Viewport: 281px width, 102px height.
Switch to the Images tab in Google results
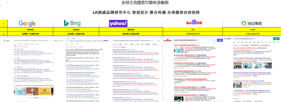[26, 44]
